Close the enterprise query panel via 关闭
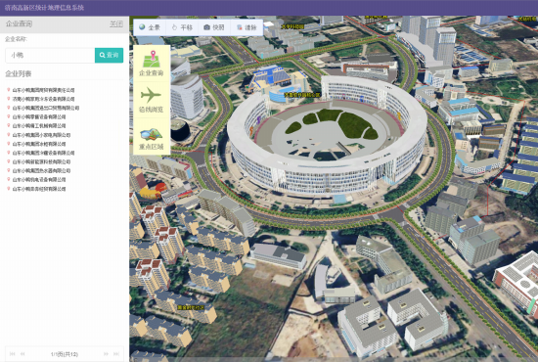This screenshot has width=538, height=362. coord(116,24)
